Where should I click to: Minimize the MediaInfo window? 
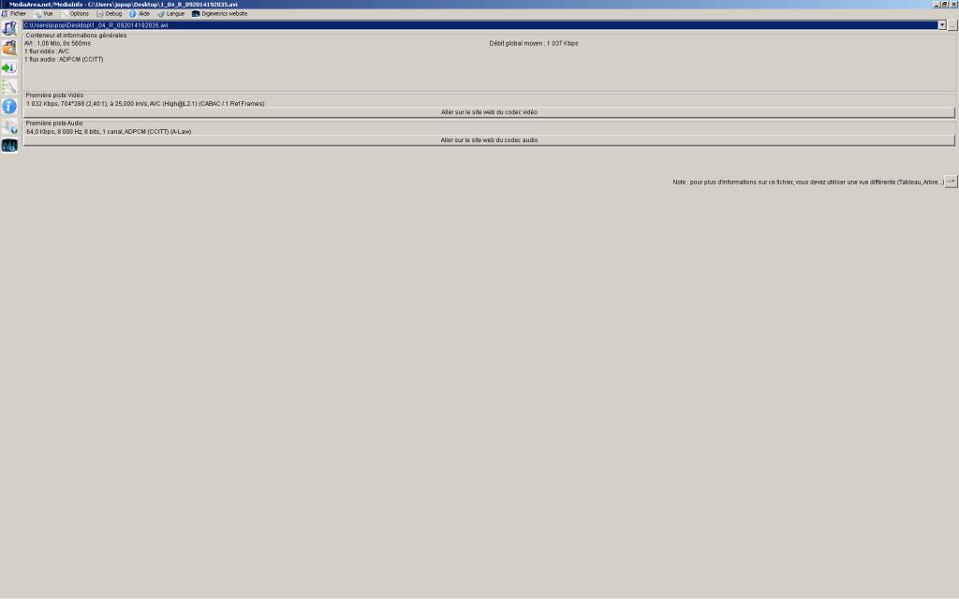(x=937, y=5)
